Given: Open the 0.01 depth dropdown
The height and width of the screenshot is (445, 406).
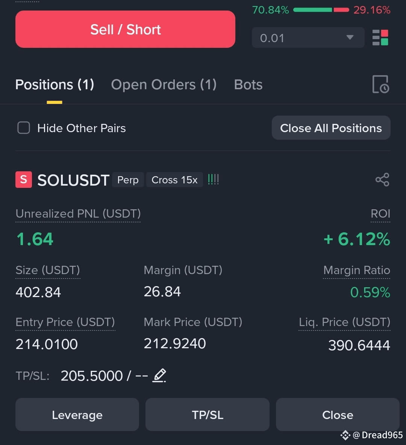Looking at the screenshot, I should tap(308, 38).
